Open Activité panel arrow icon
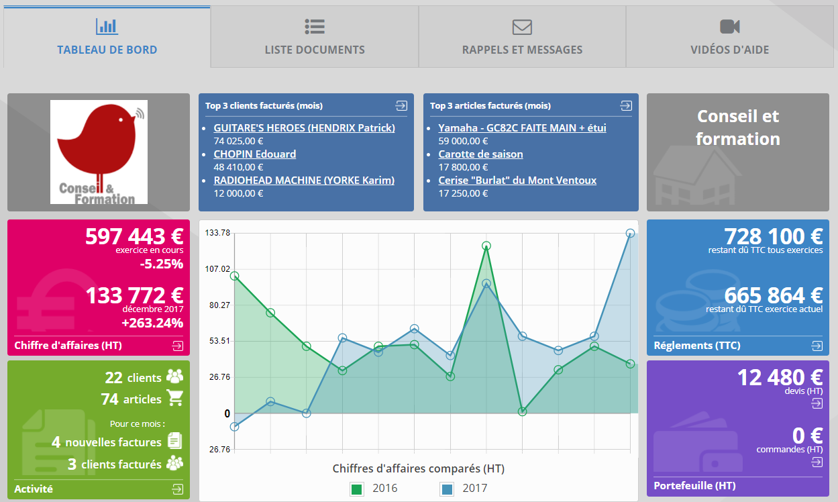Screen dimensions: 838x502 pos(177,489)
